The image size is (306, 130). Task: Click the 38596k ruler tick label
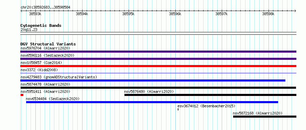click(175, 14)
